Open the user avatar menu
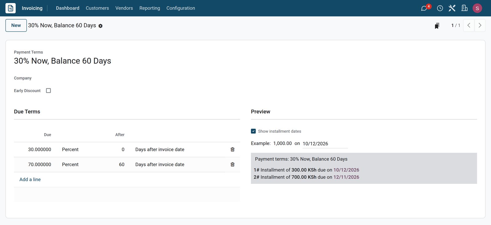Viewport: 491px width, 225px height. 477,8
